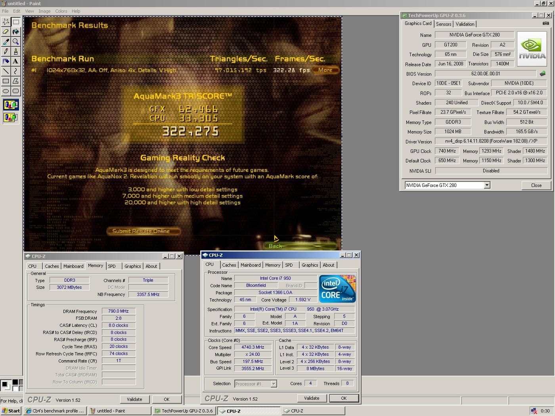Open Mainboard tab in left CPU-Z window
The image size is (555, 416).
pyautogui.click(x=73, y=266)
